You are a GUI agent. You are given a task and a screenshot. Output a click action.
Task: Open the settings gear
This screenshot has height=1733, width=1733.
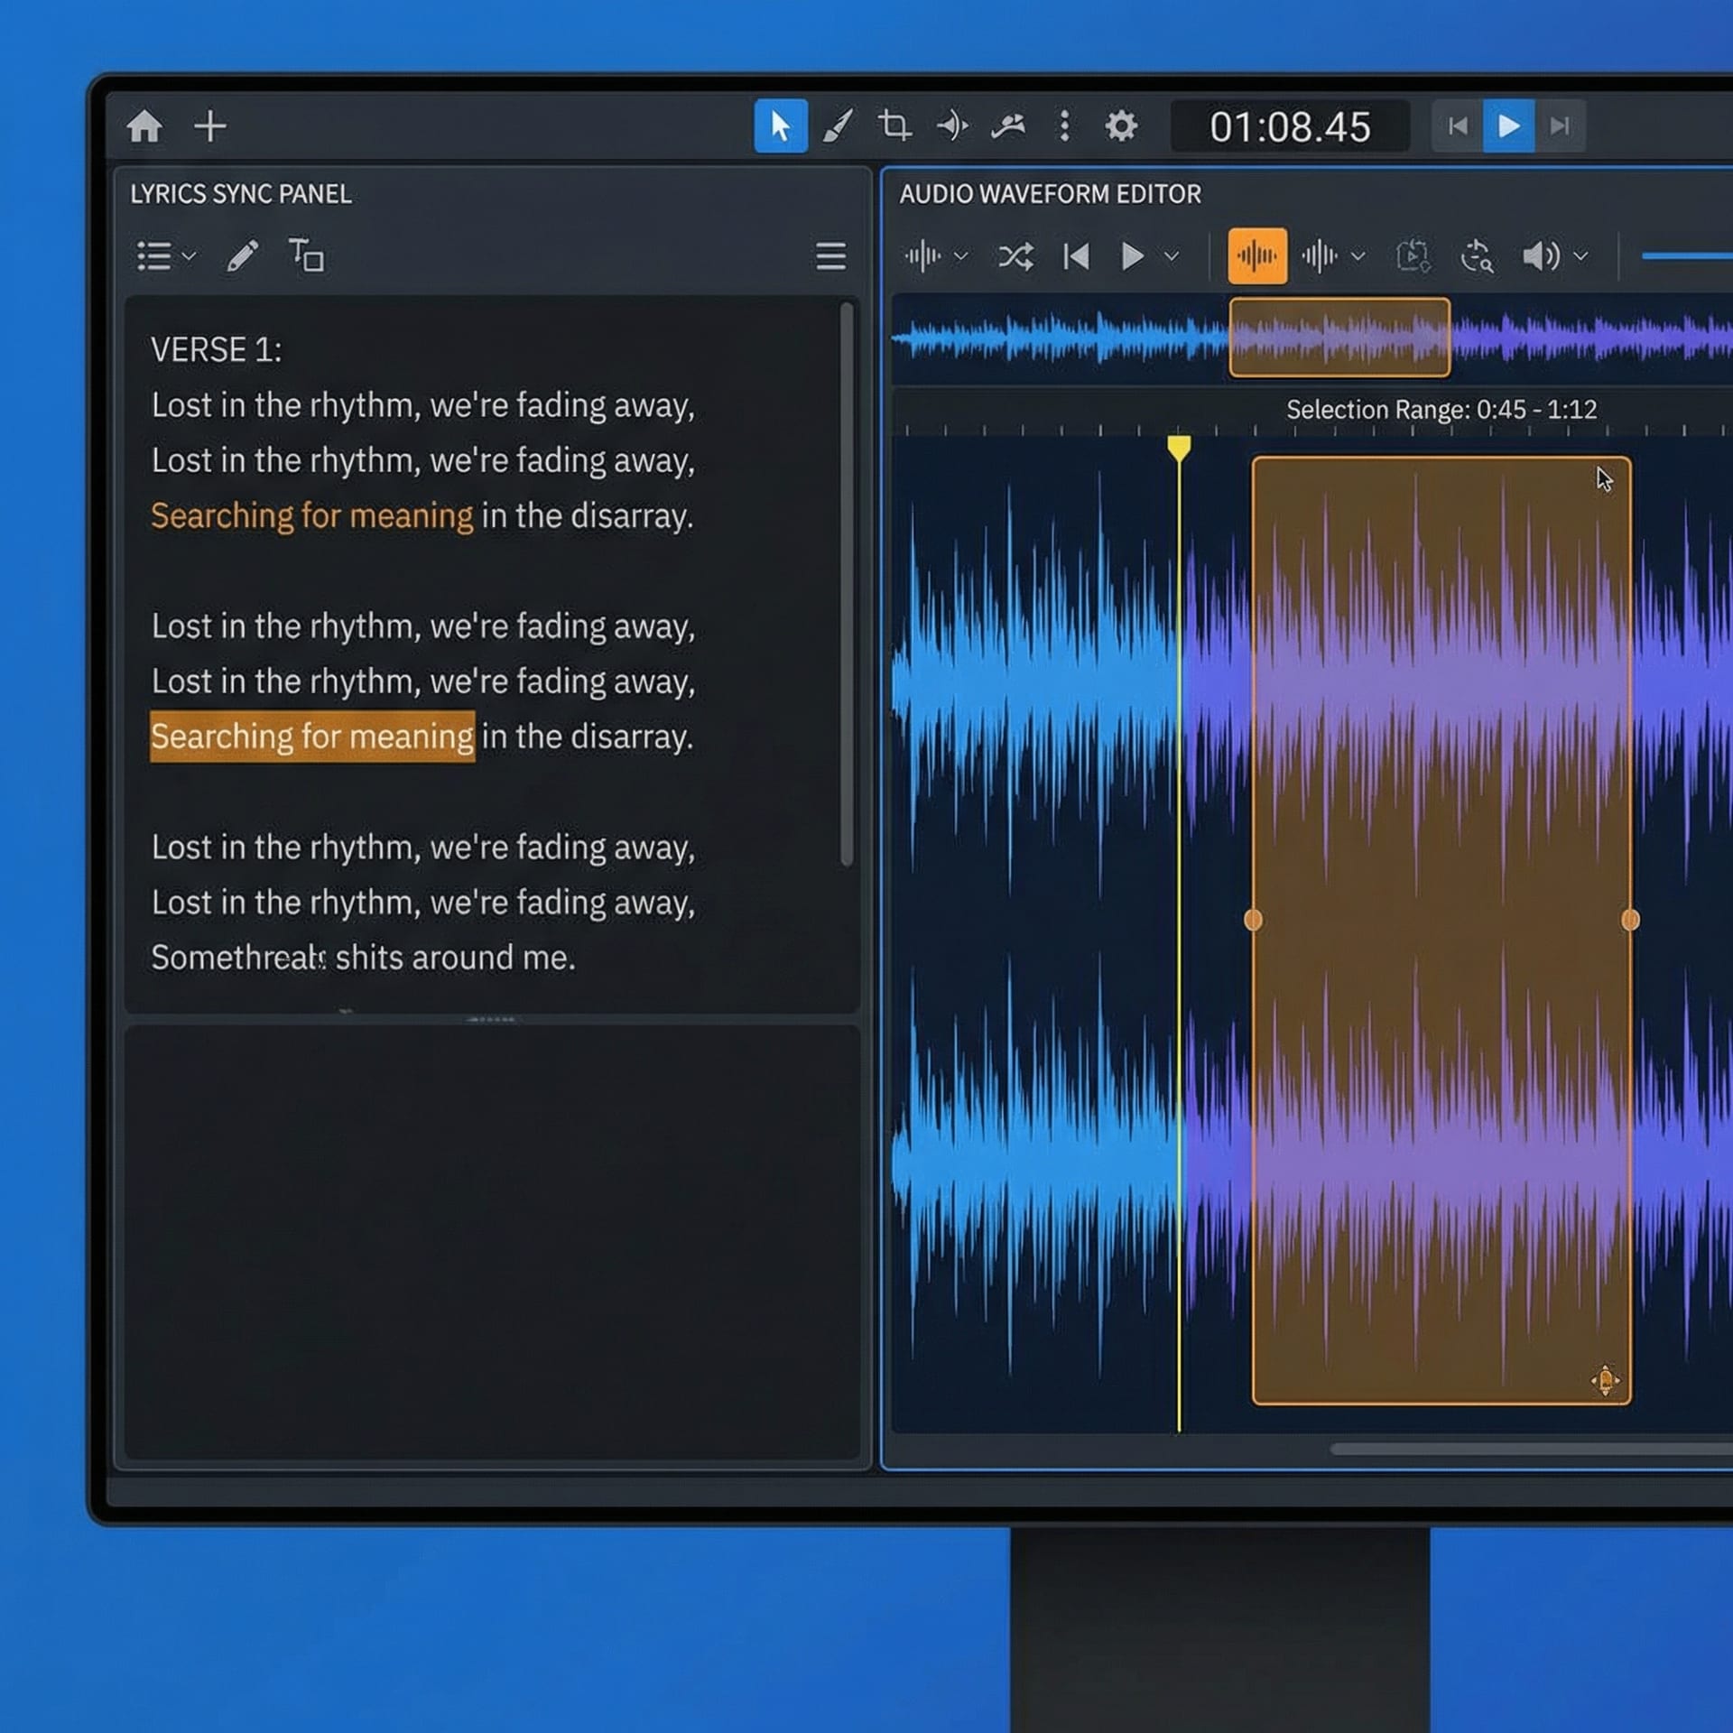click(1121, 126)
